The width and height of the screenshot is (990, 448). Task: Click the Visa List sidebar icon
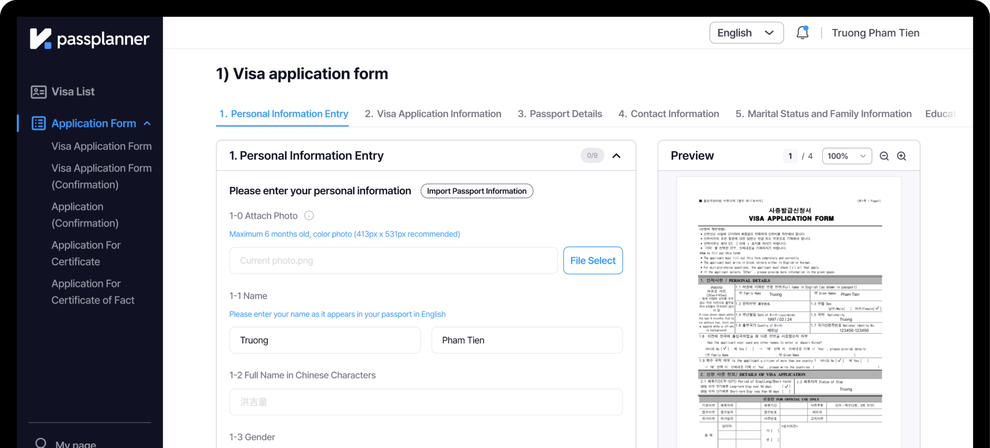pos(39,92)
